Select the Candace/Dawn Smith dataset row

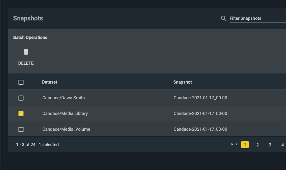tap(147, 98)
